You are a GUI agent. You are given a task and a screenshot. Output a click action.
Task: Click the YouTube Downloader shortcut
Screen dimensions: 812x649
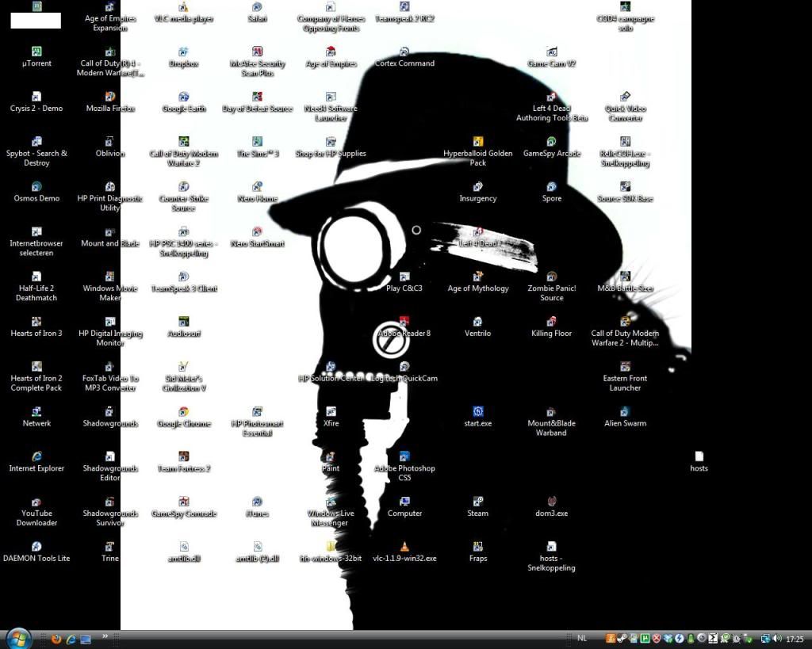[36, 512]
